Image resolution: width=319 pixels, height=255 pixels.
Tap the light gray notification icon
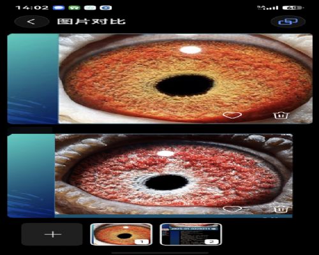click(90, 8)
